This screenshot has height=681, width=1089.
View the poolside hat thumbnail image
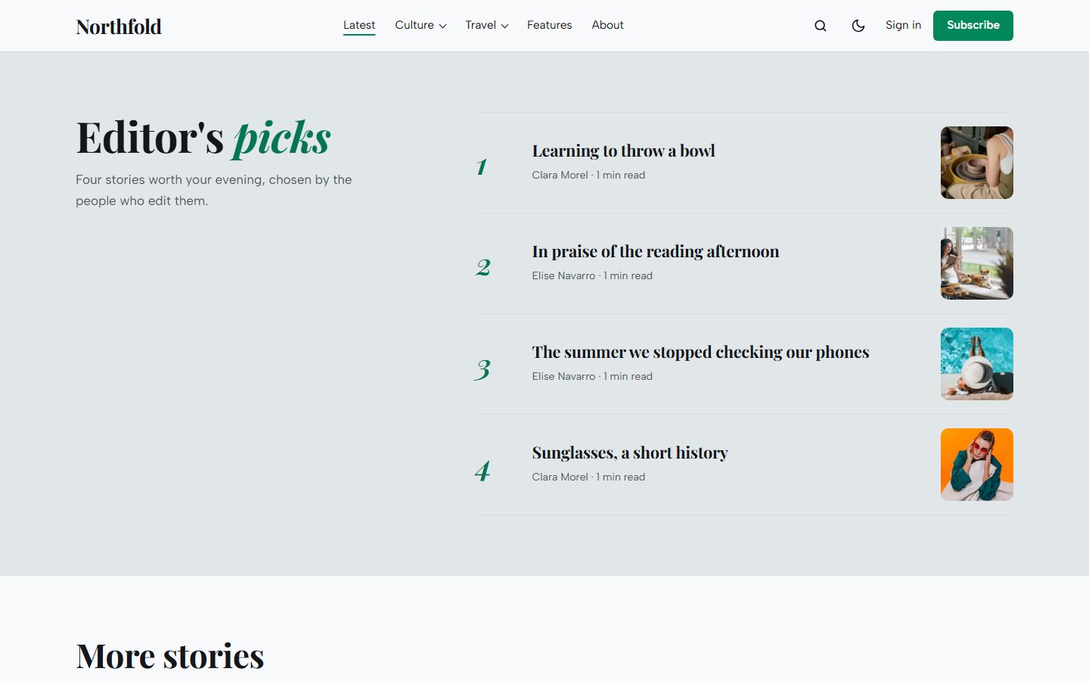coord(977,364)
